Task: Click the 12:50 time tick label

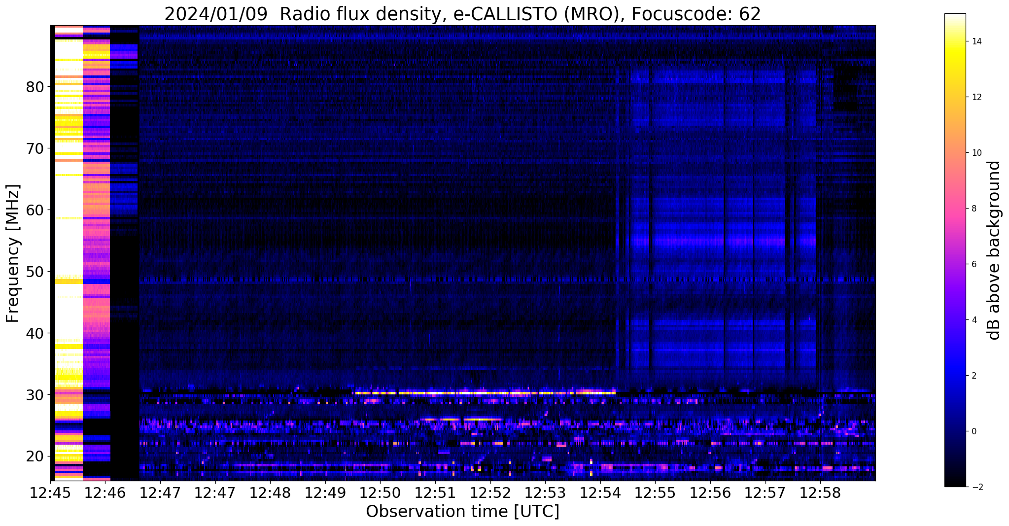Action: point(381,492)
